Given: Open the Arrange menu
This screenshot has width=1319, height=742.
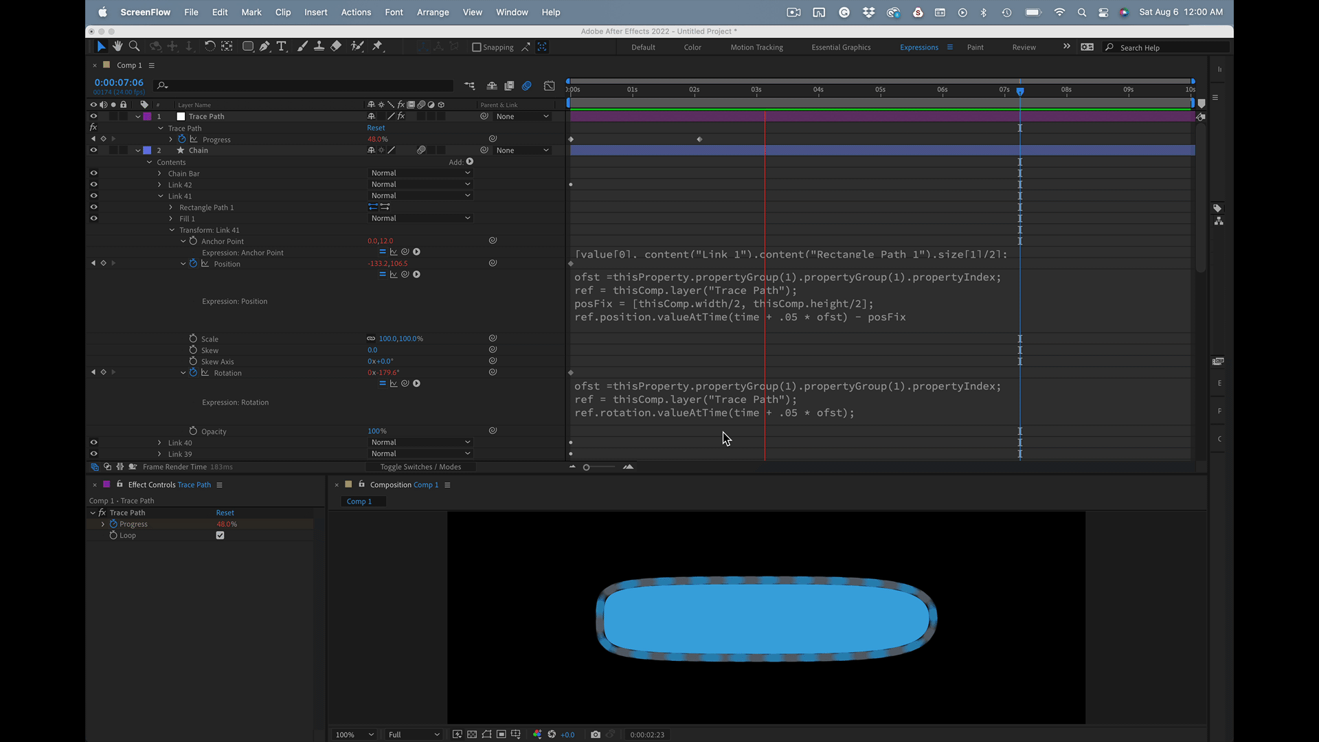Looking at the screenshot, I should (432, 12).
